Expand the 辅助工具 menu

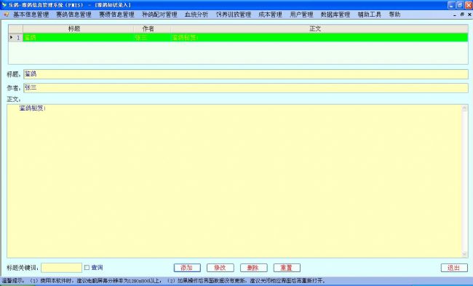coord(369,15)
